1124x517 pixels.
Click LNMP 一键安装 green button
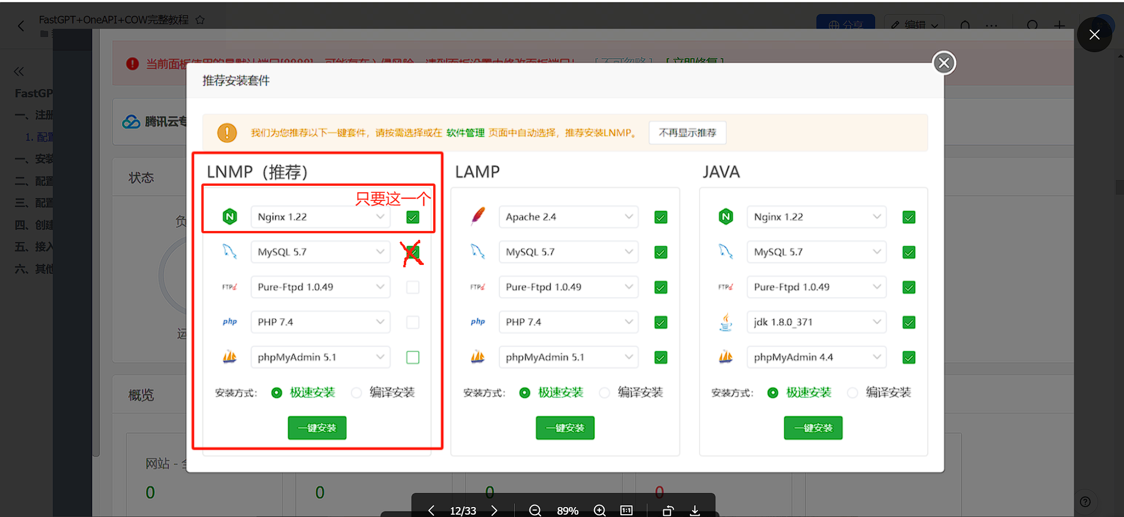[x=317, y=428]
